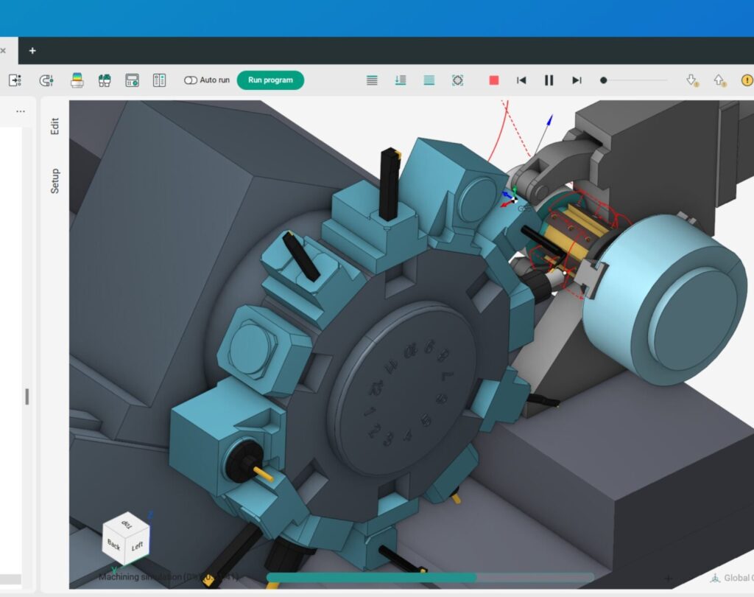Add a new tab with plus button
The height and width of the screenshot is (597, 754).
tap(32, 51)
